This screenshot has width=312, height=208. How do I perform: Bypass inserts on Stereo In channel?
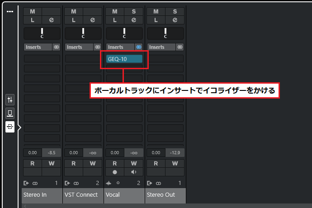pos(57,47)
